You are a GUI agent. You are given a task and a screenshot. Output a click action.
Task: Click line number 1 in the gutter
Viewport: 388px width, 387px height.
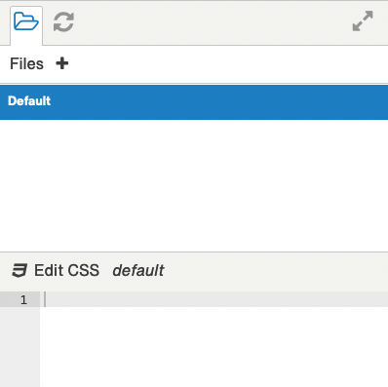pyautogui.click(x=23, y=299)
